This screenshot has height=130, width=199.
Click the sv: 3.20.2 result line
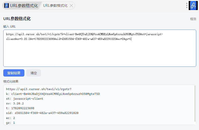pyautogui.click(x=15, y=103)
